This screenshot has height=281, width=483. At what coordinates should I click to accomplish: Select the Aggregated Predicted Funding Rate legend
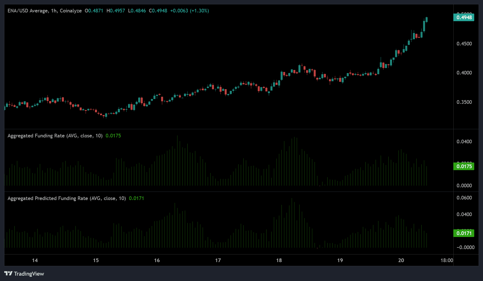pos(66,198)
